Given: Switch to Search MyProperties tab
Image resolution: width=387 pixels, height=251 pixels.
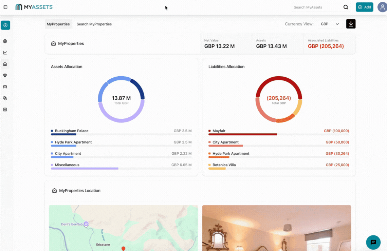Looking at the screenshot, I should click(94, 24).
